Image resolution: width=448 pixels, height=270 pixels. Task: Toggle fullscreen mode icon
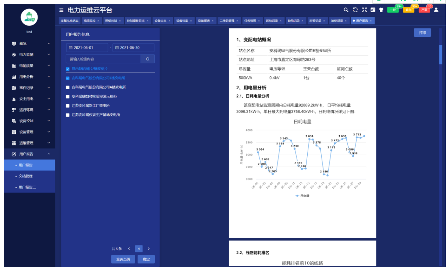(x=364, y=10)
